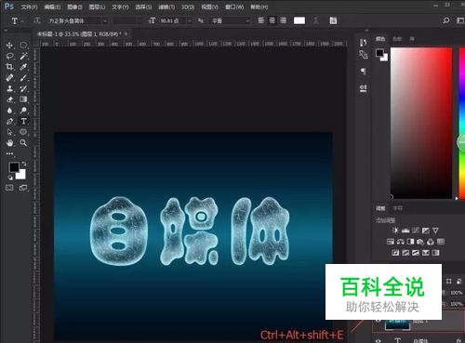Select the History Brush tool
This screenshot has width=465, height=343.
coord(23,88)
